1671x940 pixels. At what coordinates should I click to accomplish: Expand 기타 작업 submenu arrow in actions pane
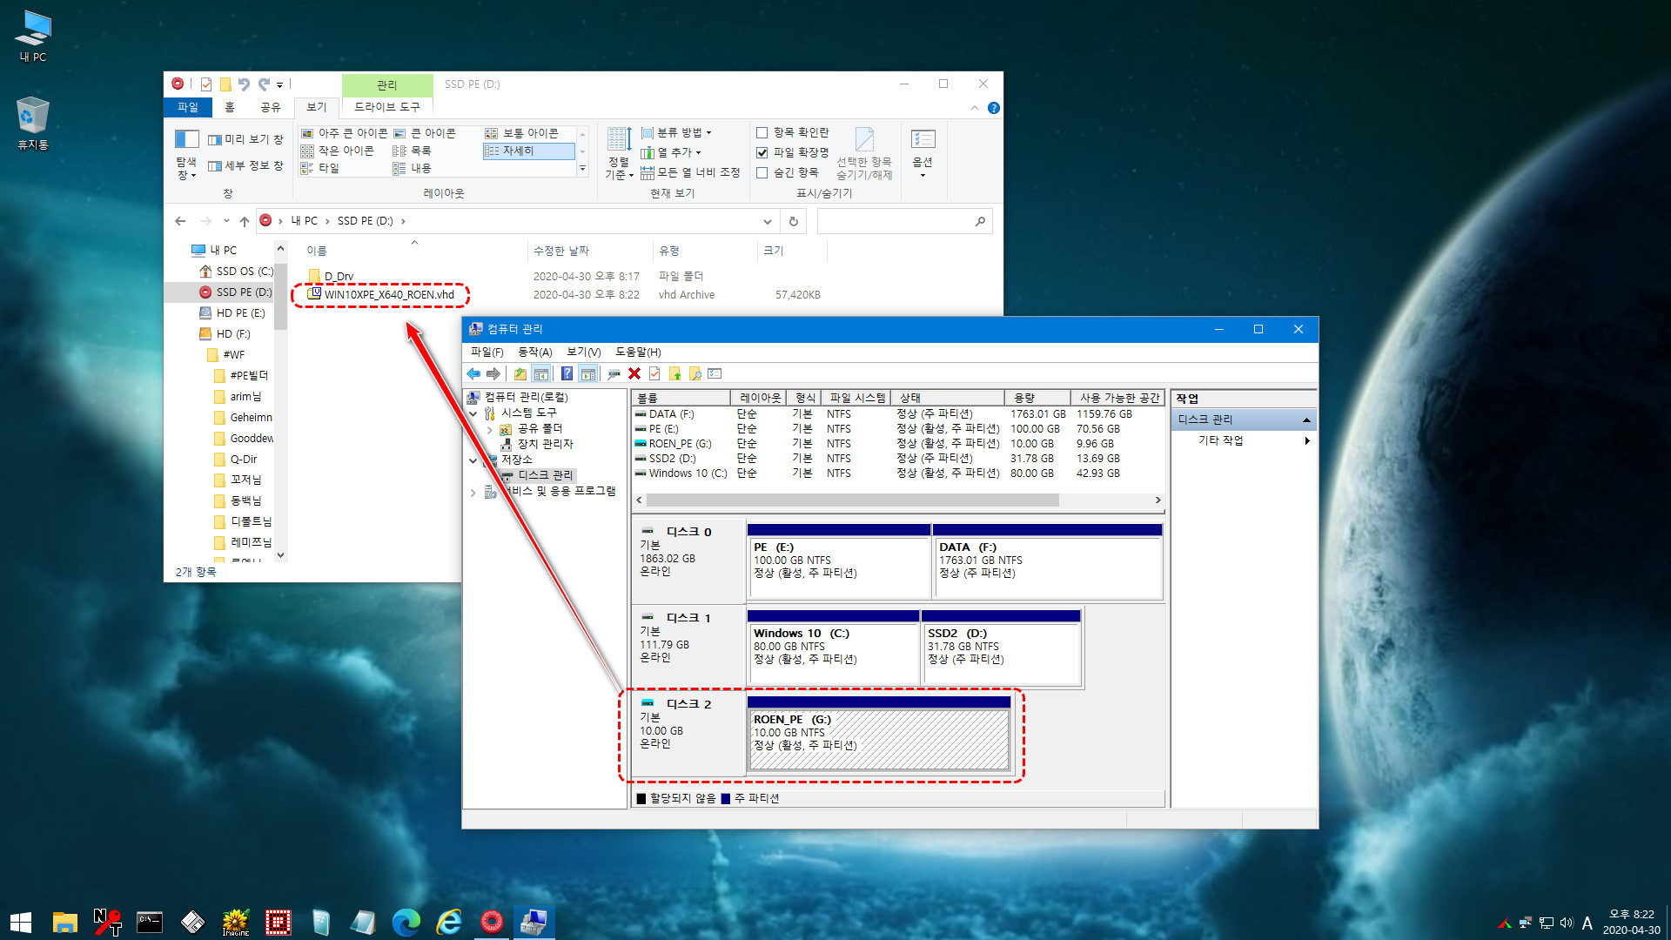[1307, 440]
